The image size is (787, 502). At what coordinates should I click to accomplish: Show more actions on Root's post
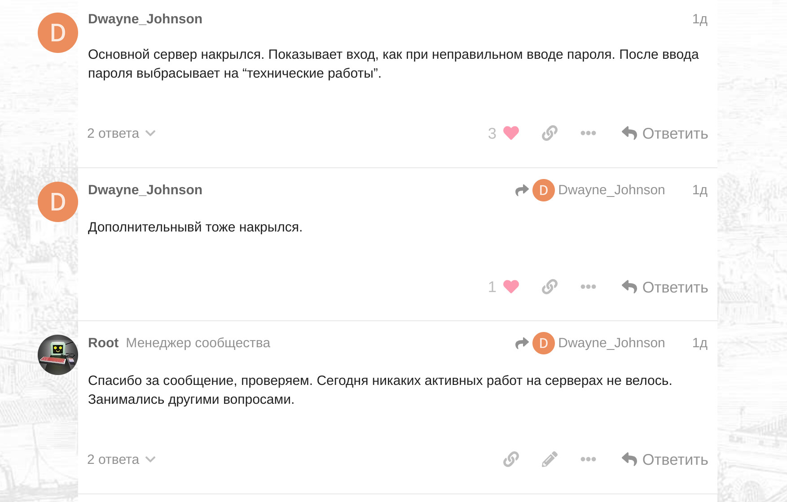pos(588,459)
